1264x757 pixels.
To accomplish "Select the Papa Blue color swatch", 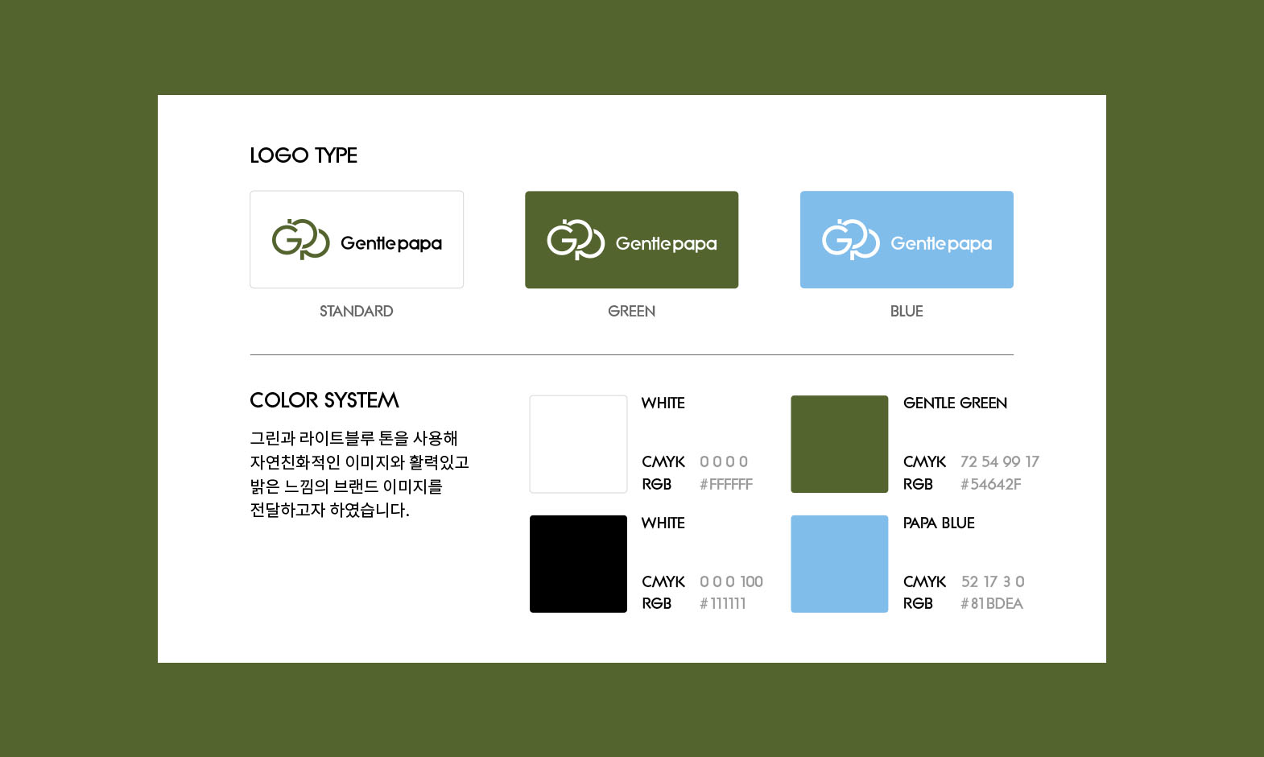I will [840, 564].
